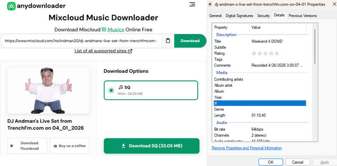Click OK in the Properties dialog
Viewport: 337px width, 166px height.
(x=270, y=162)
